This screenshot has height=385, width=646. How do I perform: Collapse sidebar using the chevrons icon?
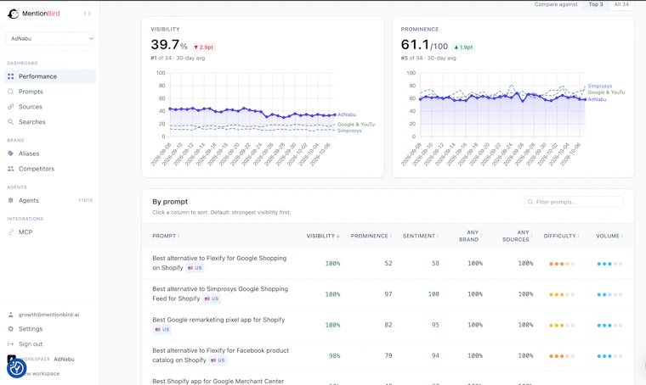(x=87, y=14)
